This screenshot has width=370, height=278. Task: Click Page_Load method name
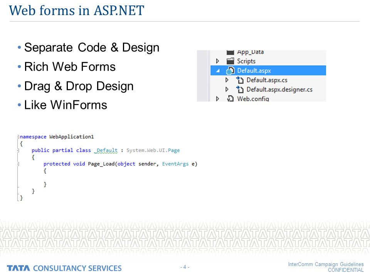pos(101,164)
